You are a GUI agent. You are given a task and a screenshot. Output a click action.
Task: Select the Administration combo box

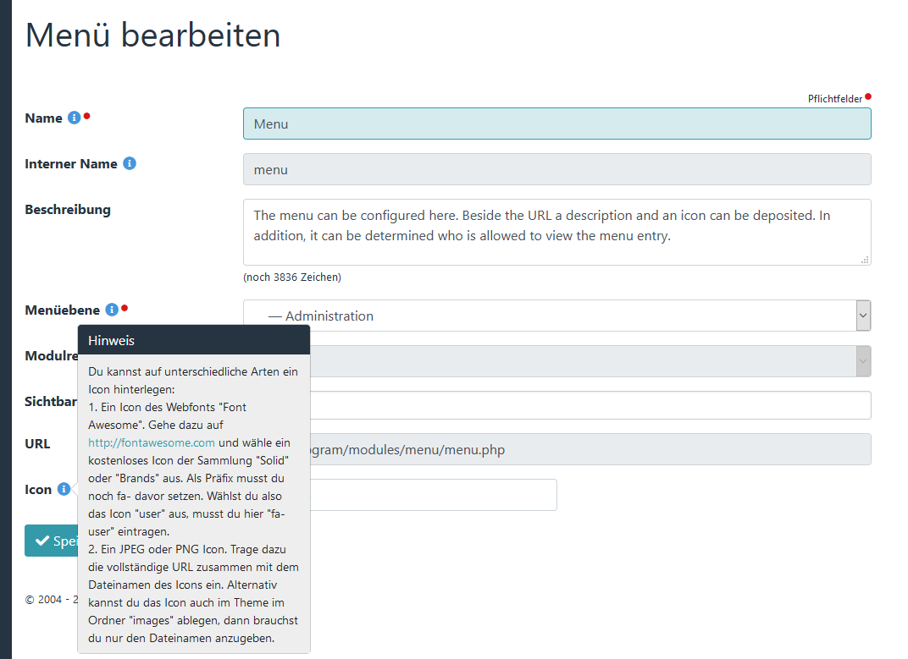coord(557,316)
